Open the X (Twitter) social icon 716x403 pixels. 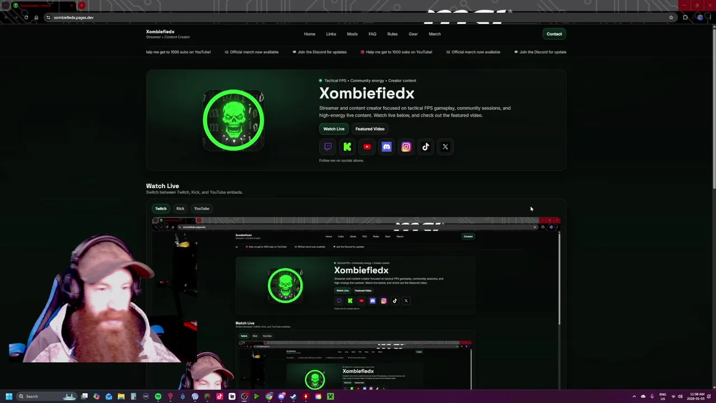[445, 147]
